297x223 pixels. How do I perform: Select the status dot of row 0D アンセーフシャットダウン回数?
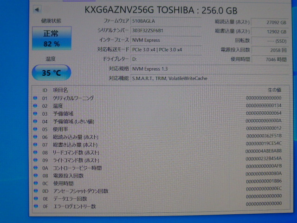pos(36,191)
